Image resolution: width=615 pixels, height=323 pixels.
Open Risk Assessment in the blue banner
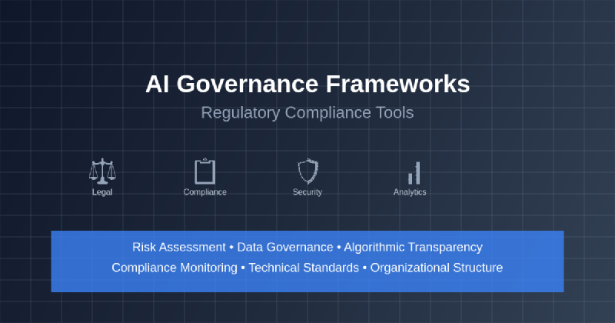pos(178,247)
